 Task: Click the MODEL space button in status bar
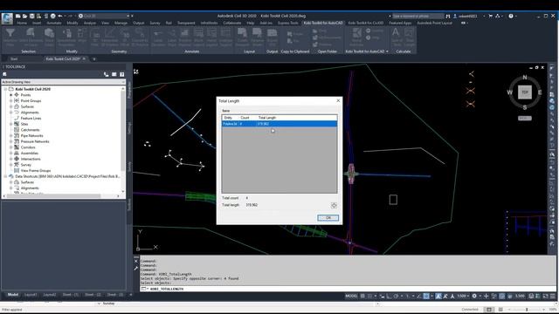[x=351, y=296]
